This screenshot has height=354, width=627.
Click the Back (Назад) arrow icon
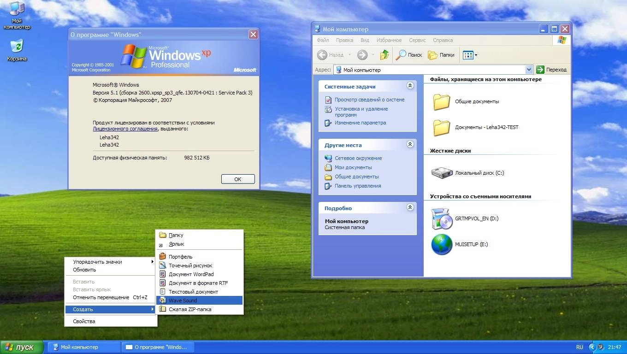(x=323, y=55)
